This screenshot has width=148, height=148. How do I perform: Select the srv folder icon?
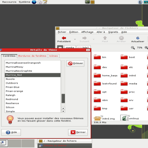[124, 100]
